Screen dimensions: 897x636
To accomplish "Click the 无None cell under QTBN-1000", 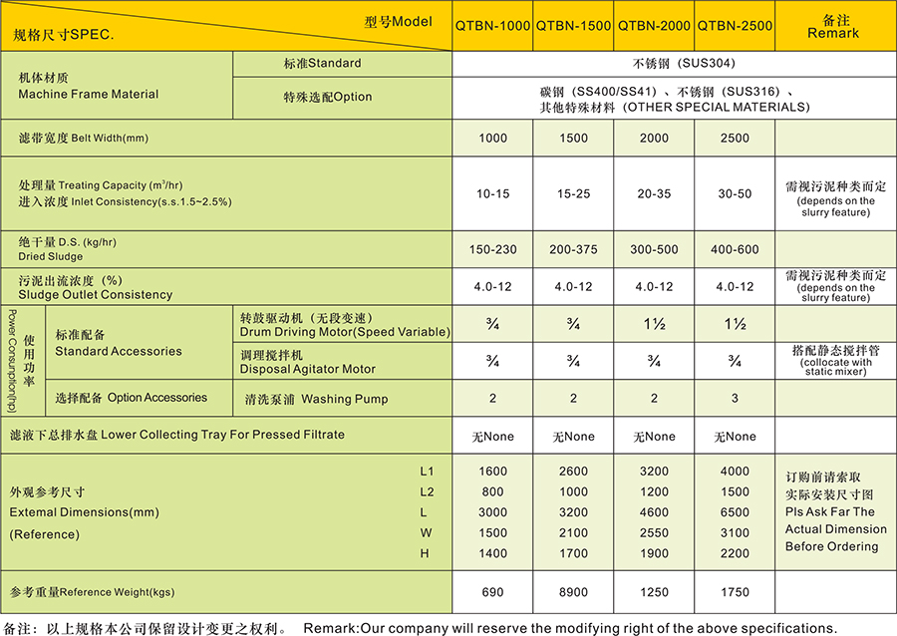I will point(494,436).
